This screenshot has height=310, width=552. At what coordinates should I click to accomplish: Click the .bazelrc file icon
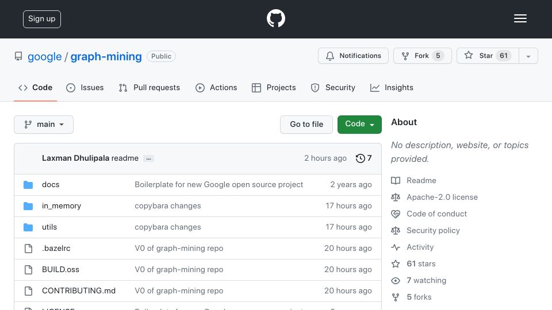tap(29, 249)
